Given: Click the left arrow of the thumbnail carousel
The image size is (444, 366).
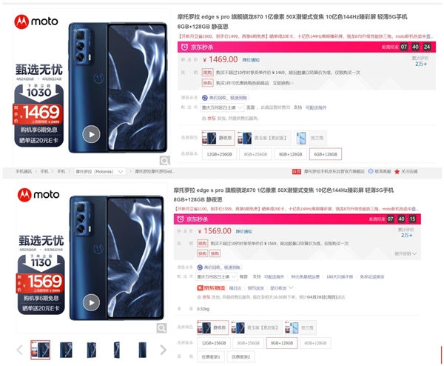Looking at the screenshot, I should [19, 350].
